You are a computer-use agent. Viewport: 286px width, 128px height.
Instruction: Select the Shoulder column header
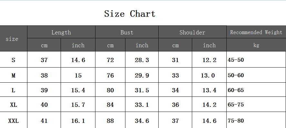point(192,32)
